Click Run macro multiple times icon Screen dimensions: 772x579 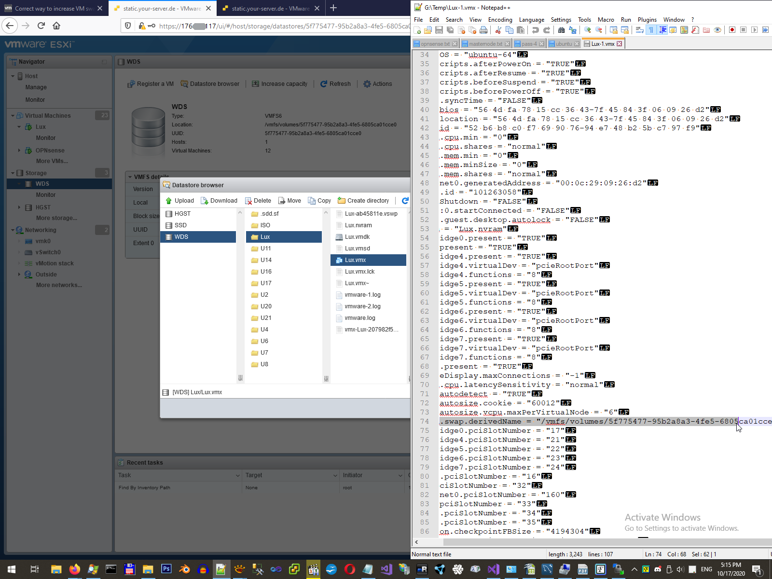[x=766, y=30]
